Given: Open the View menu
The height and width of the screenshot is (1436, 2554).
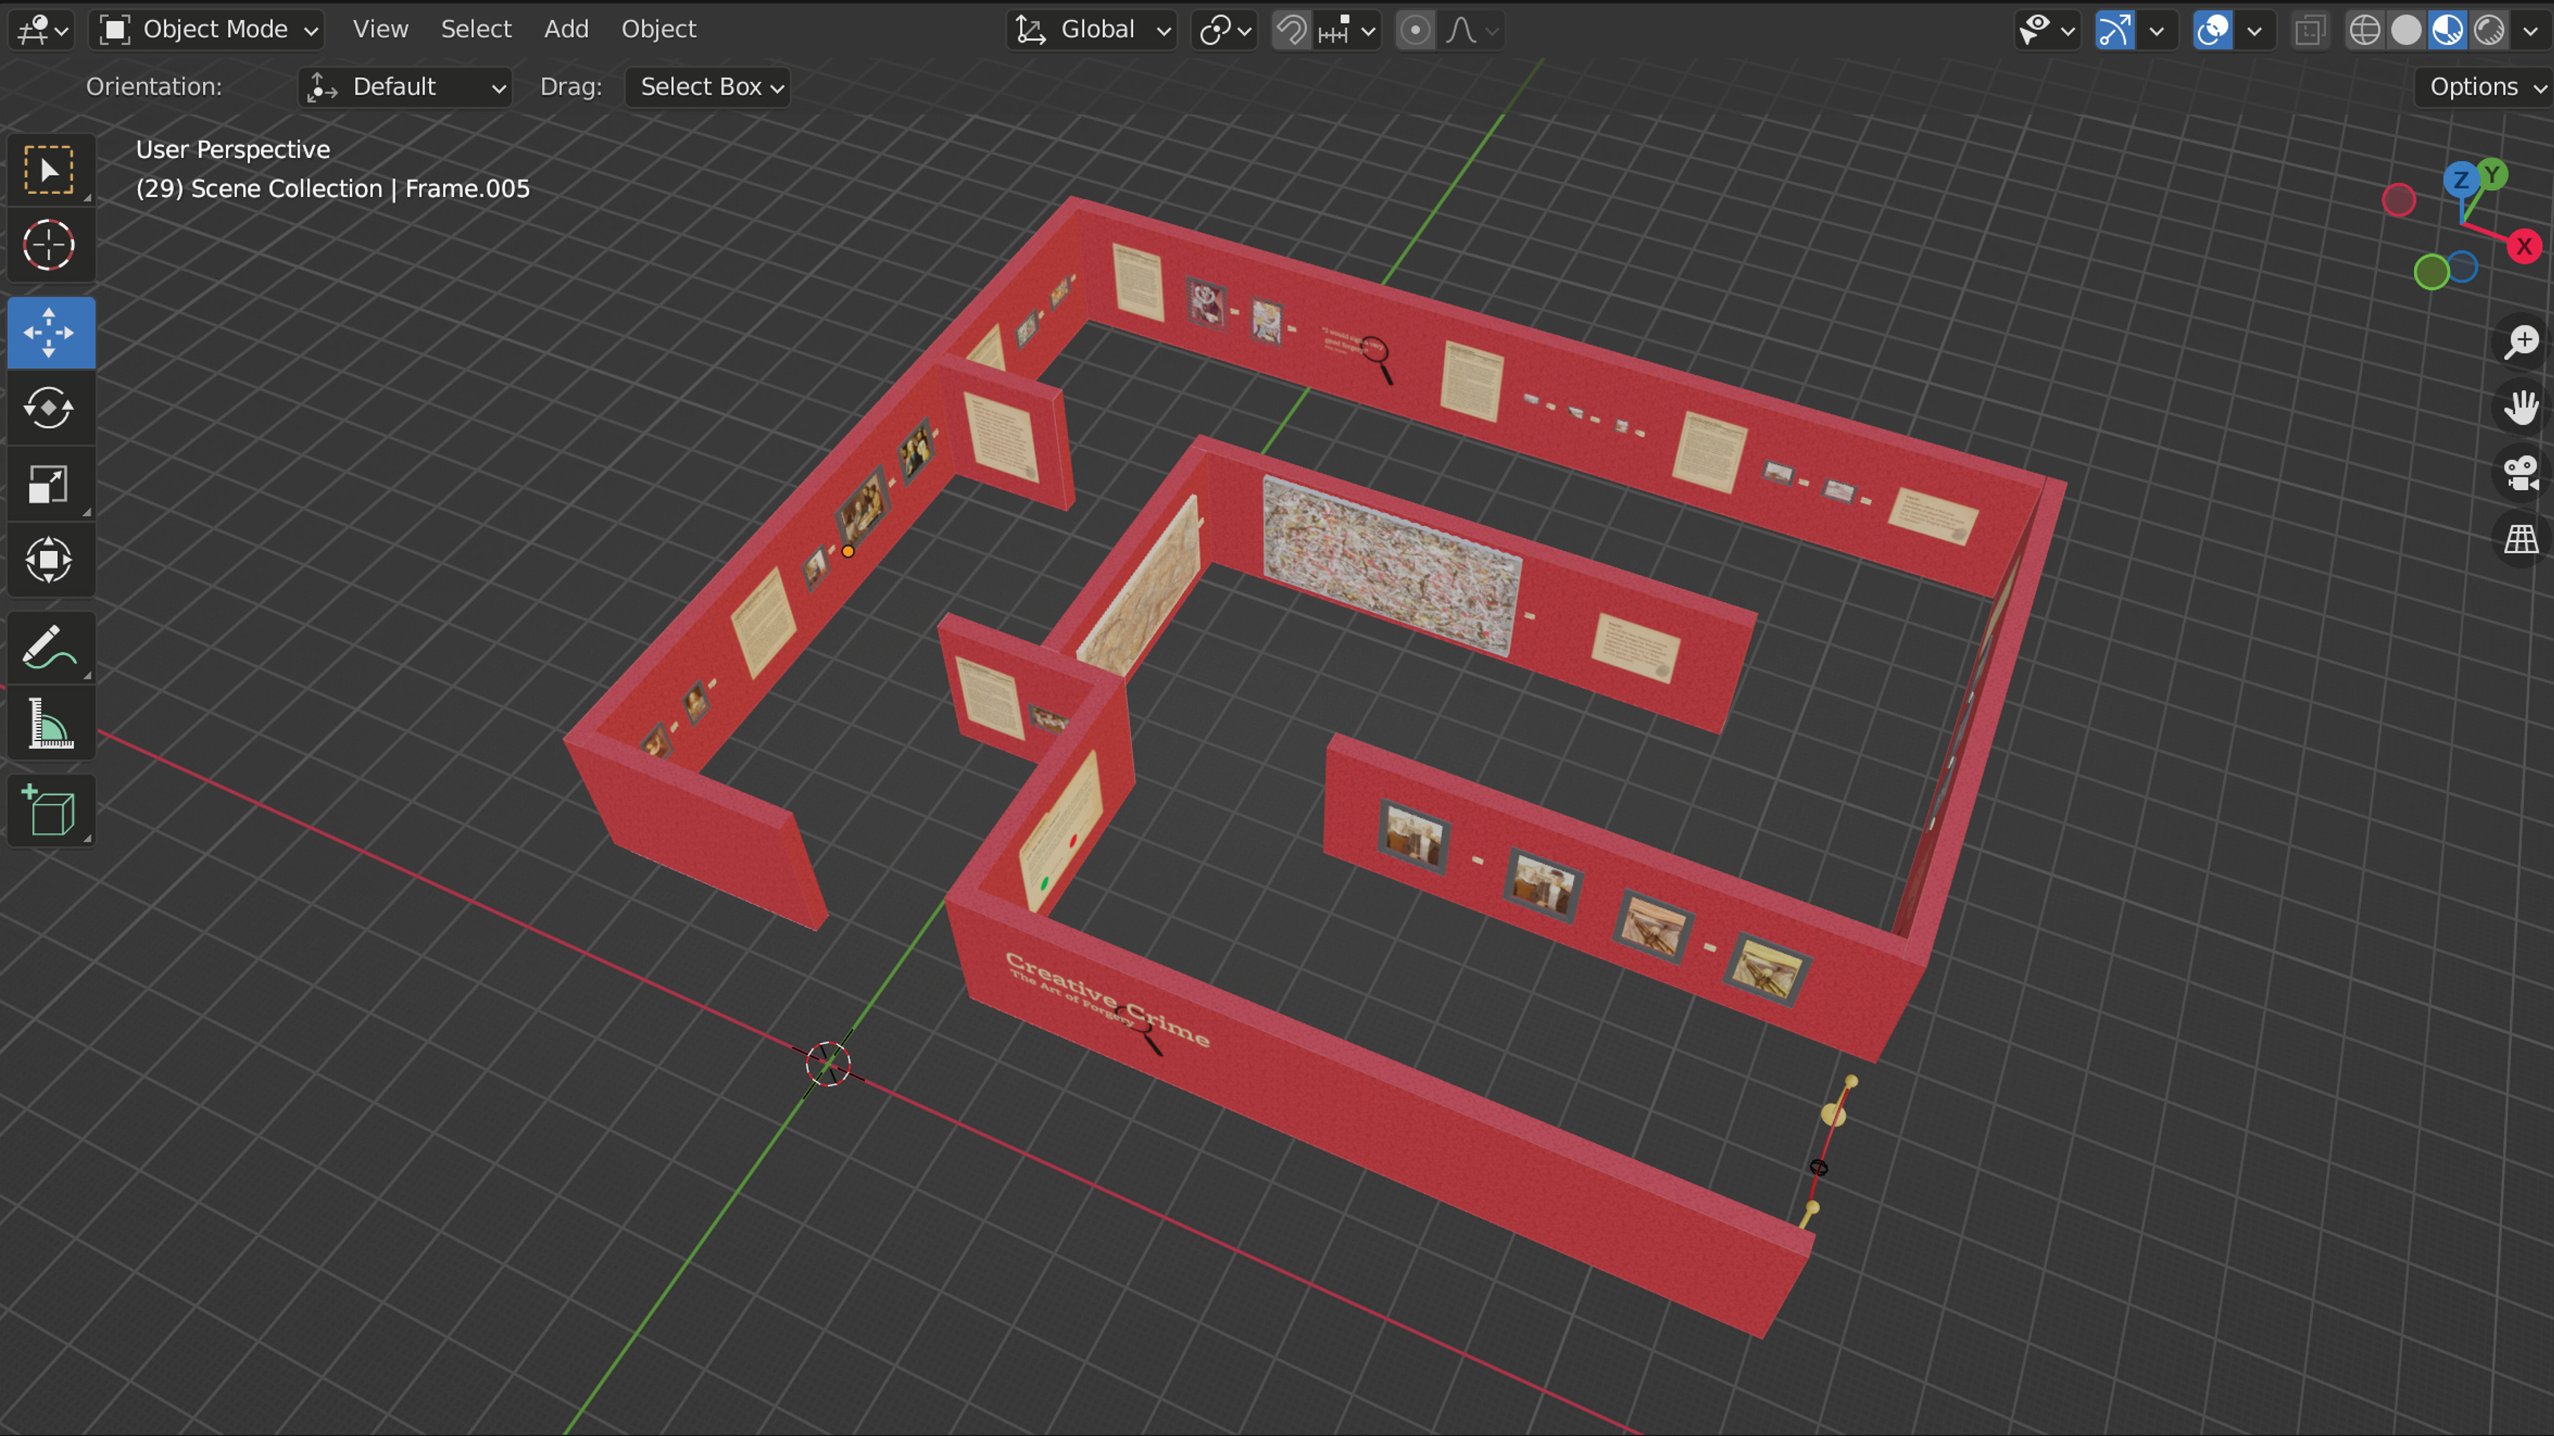Looking at the screenshot, I should pos(380,30).
